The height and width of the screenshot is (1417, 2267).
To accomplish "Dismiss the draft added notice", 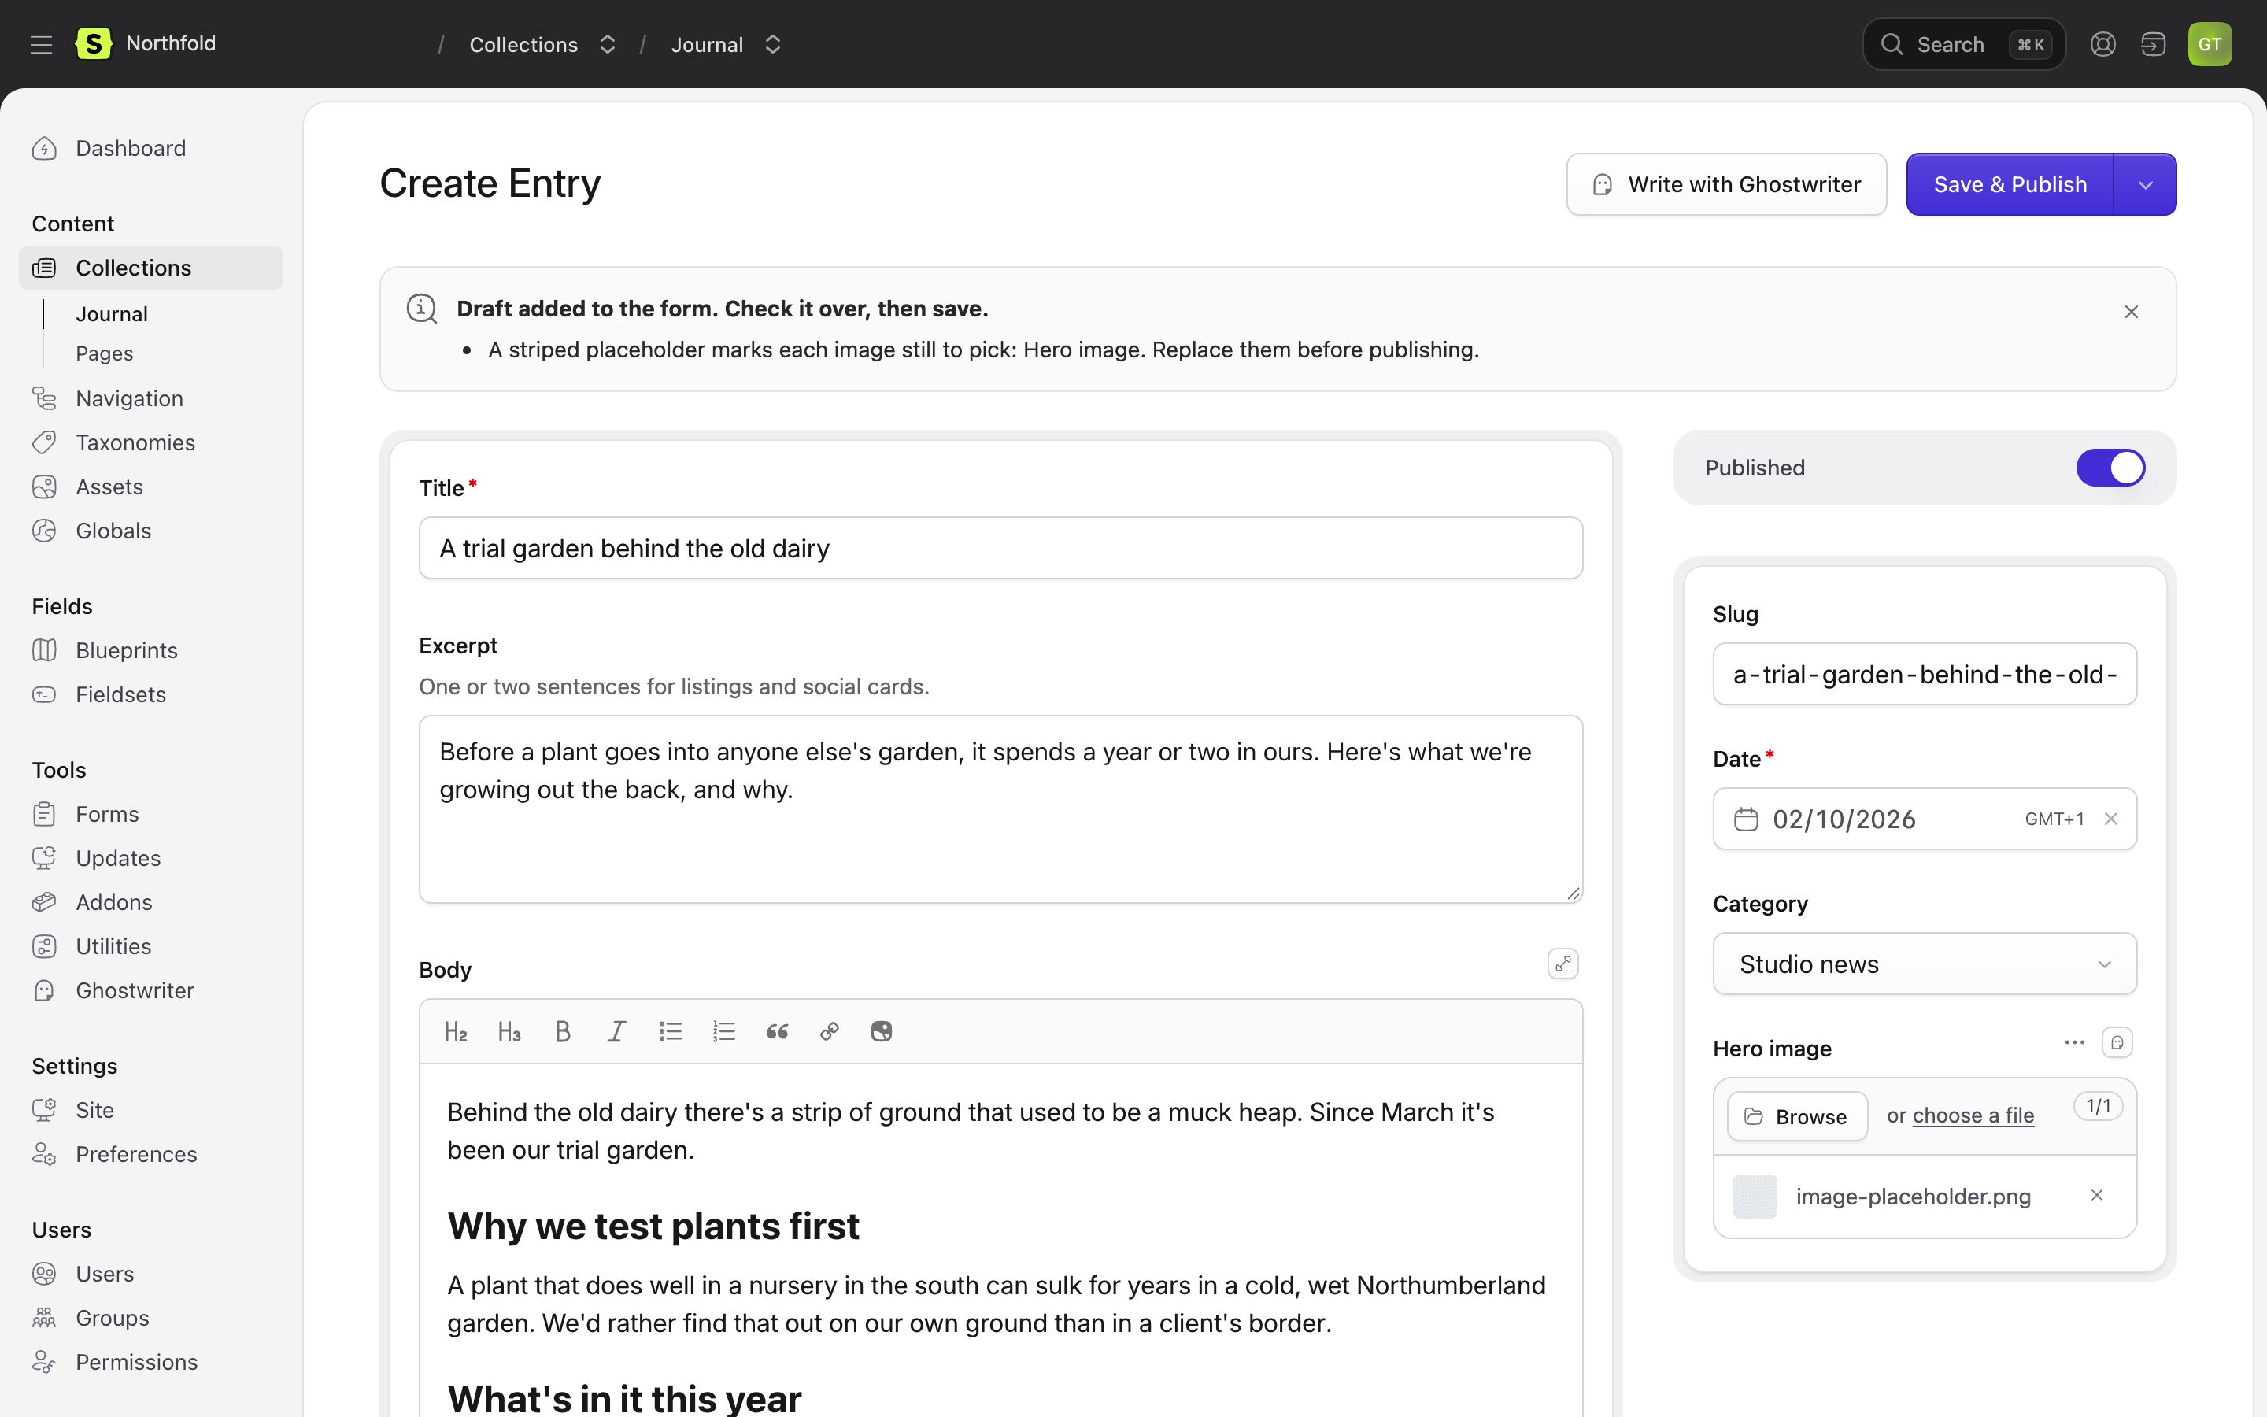I will tap(2131, 312).
